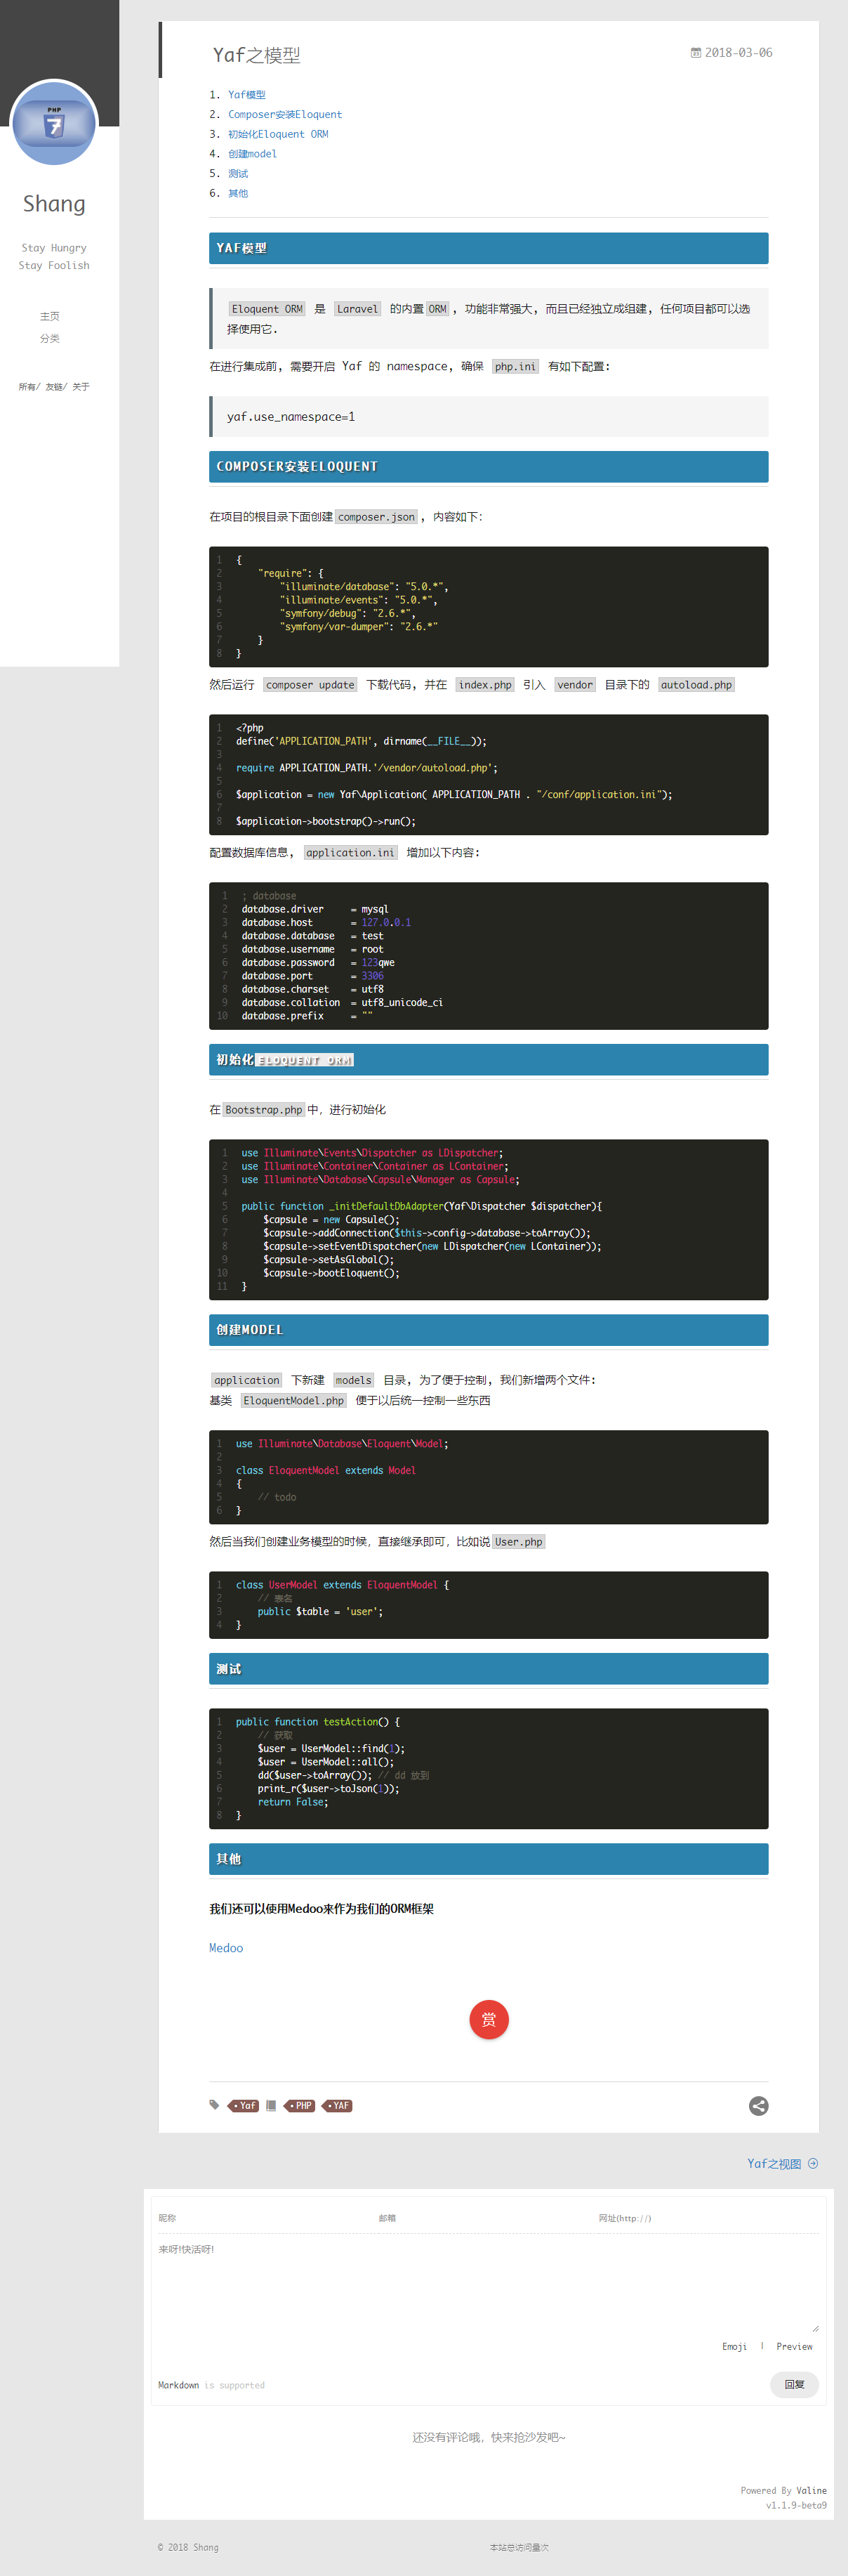Open the lowercase Yaf tag
The height and width of the screenshot is (2576, 848).
tap(245, 2106)
